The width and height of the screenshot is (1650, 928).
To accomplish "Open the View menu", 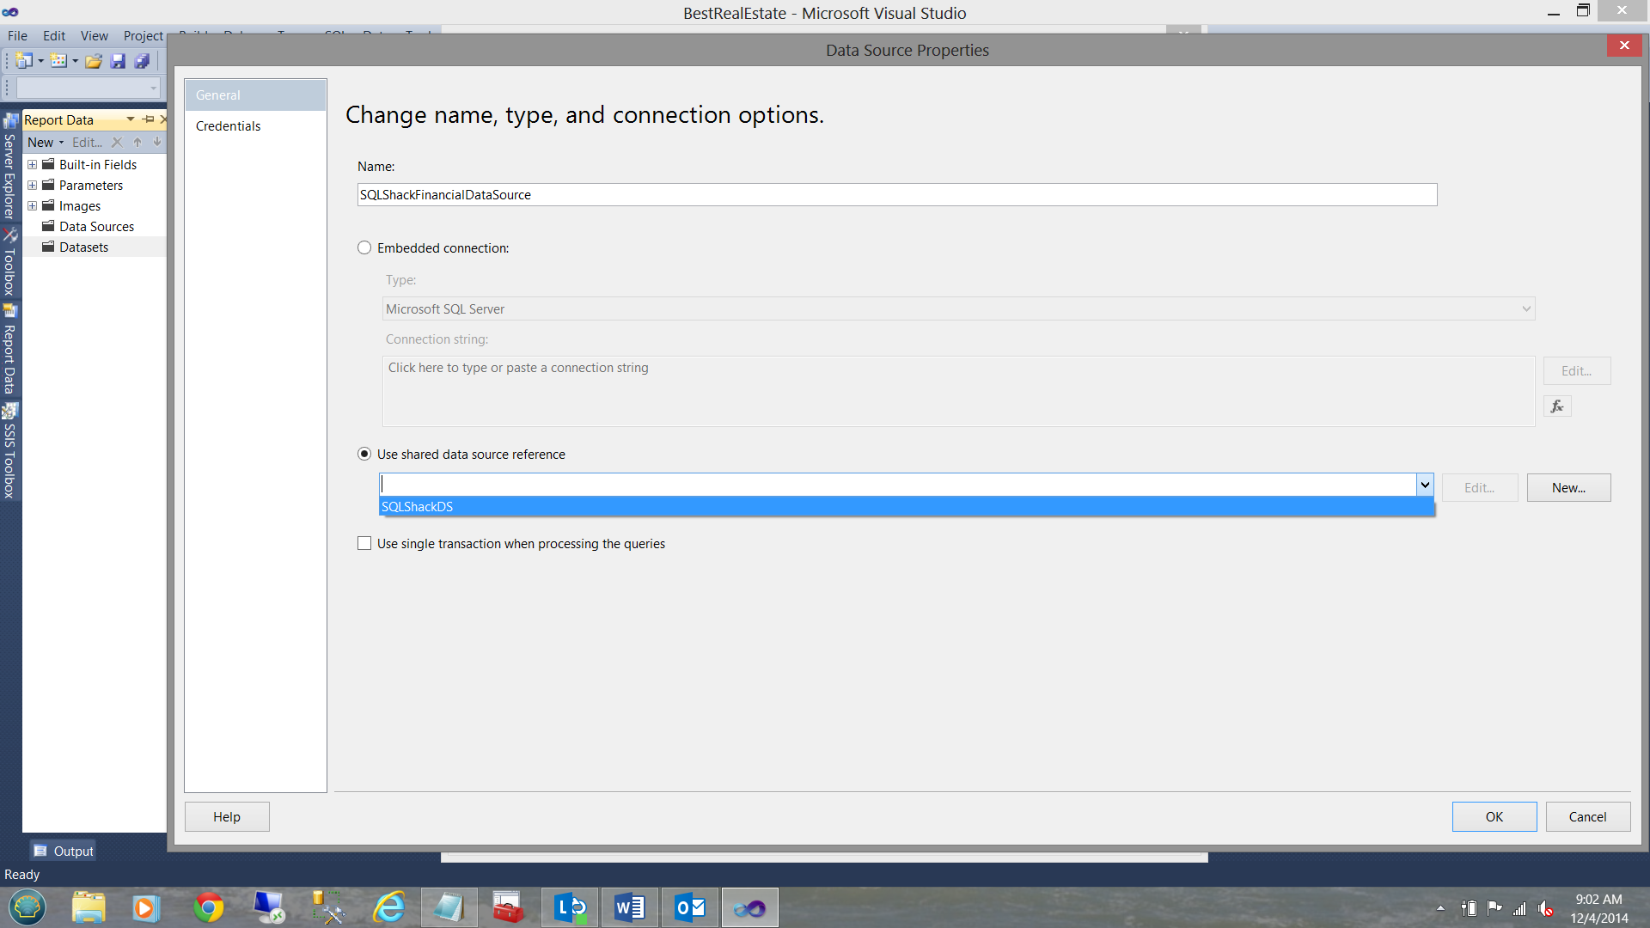I will tap(94, 36).
